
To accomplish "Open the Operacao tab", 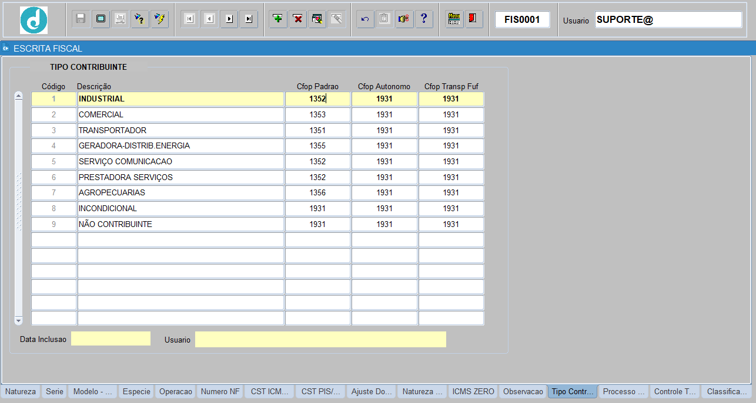I will pos(176,392).
